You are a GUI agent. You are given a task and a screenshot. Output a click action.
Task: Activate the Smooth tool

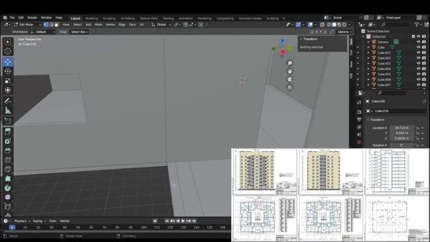pos(7,197)
